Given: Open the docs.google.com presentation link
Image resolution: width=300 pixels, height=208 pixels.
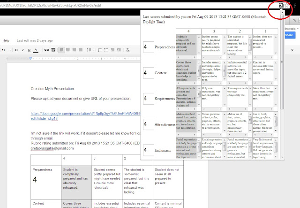Looking at the screenshot, I should [x=85, y=116].
